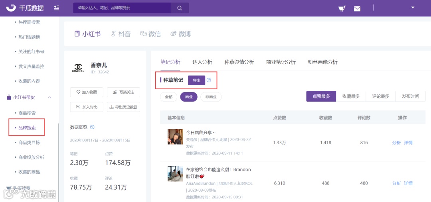This screenshot has height=202, width=431.
Task: Click the help icon beside 数据概览
Action: click(x=92, y=127)
